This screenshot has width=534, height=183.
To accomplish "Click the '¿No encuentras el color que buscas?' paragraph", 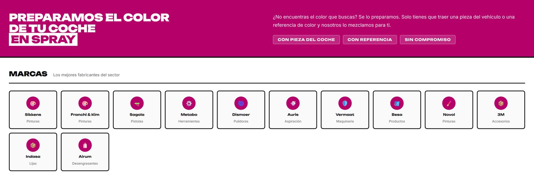I will [x=394, y=21].
